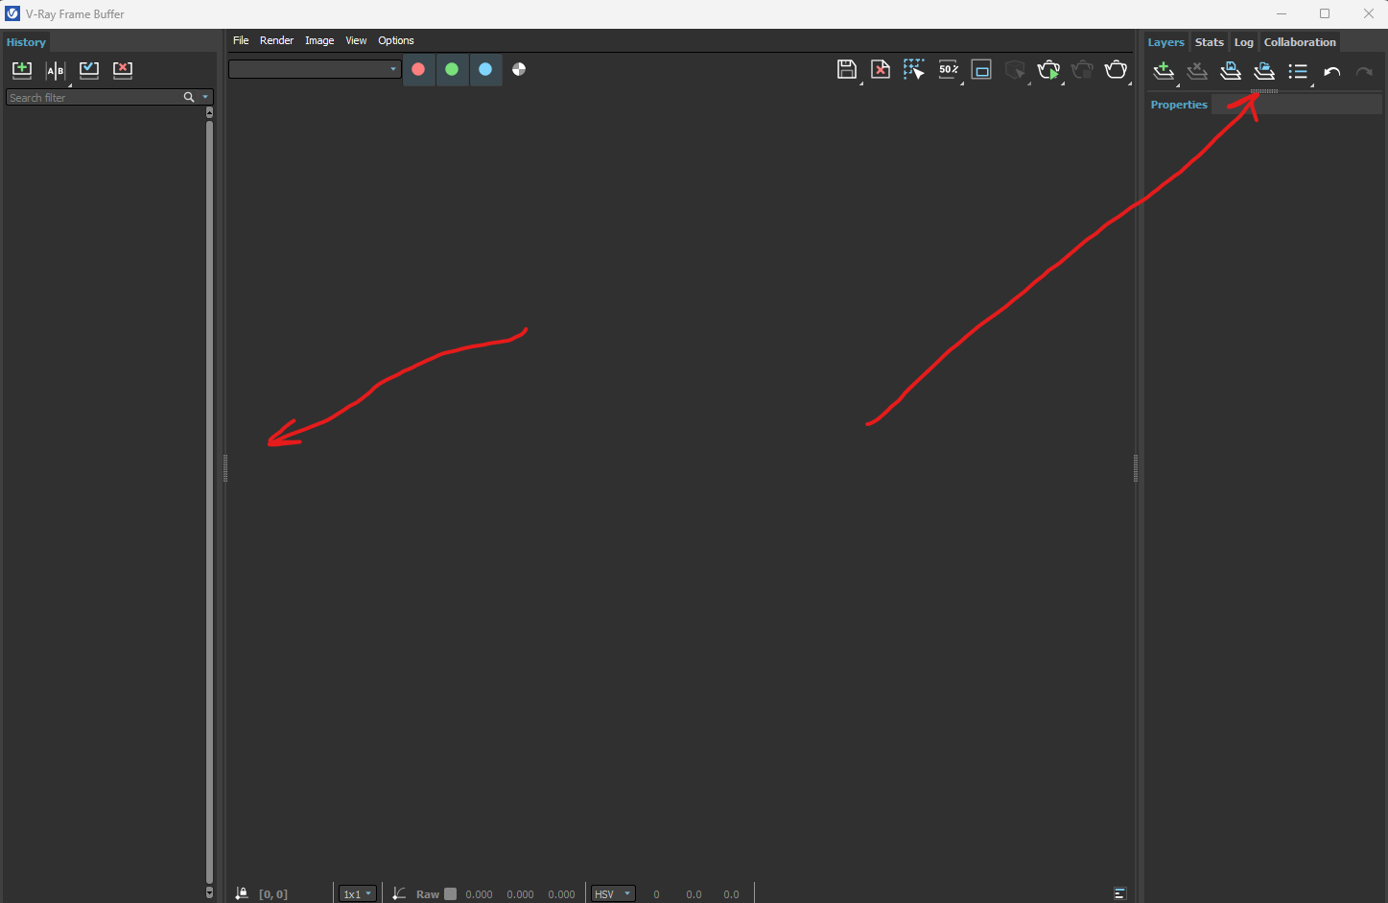This screenshot has width=1388, height=903.
Task: Save the current image to history
Action: 22,69
